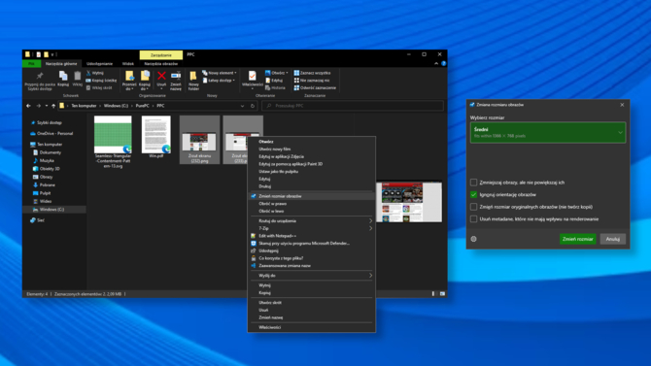Image resolution: width=651 pixels, height=366 pixels.
Task: Click the Zmień nazwę ribbon icon
Action: (x=176, y=76)
